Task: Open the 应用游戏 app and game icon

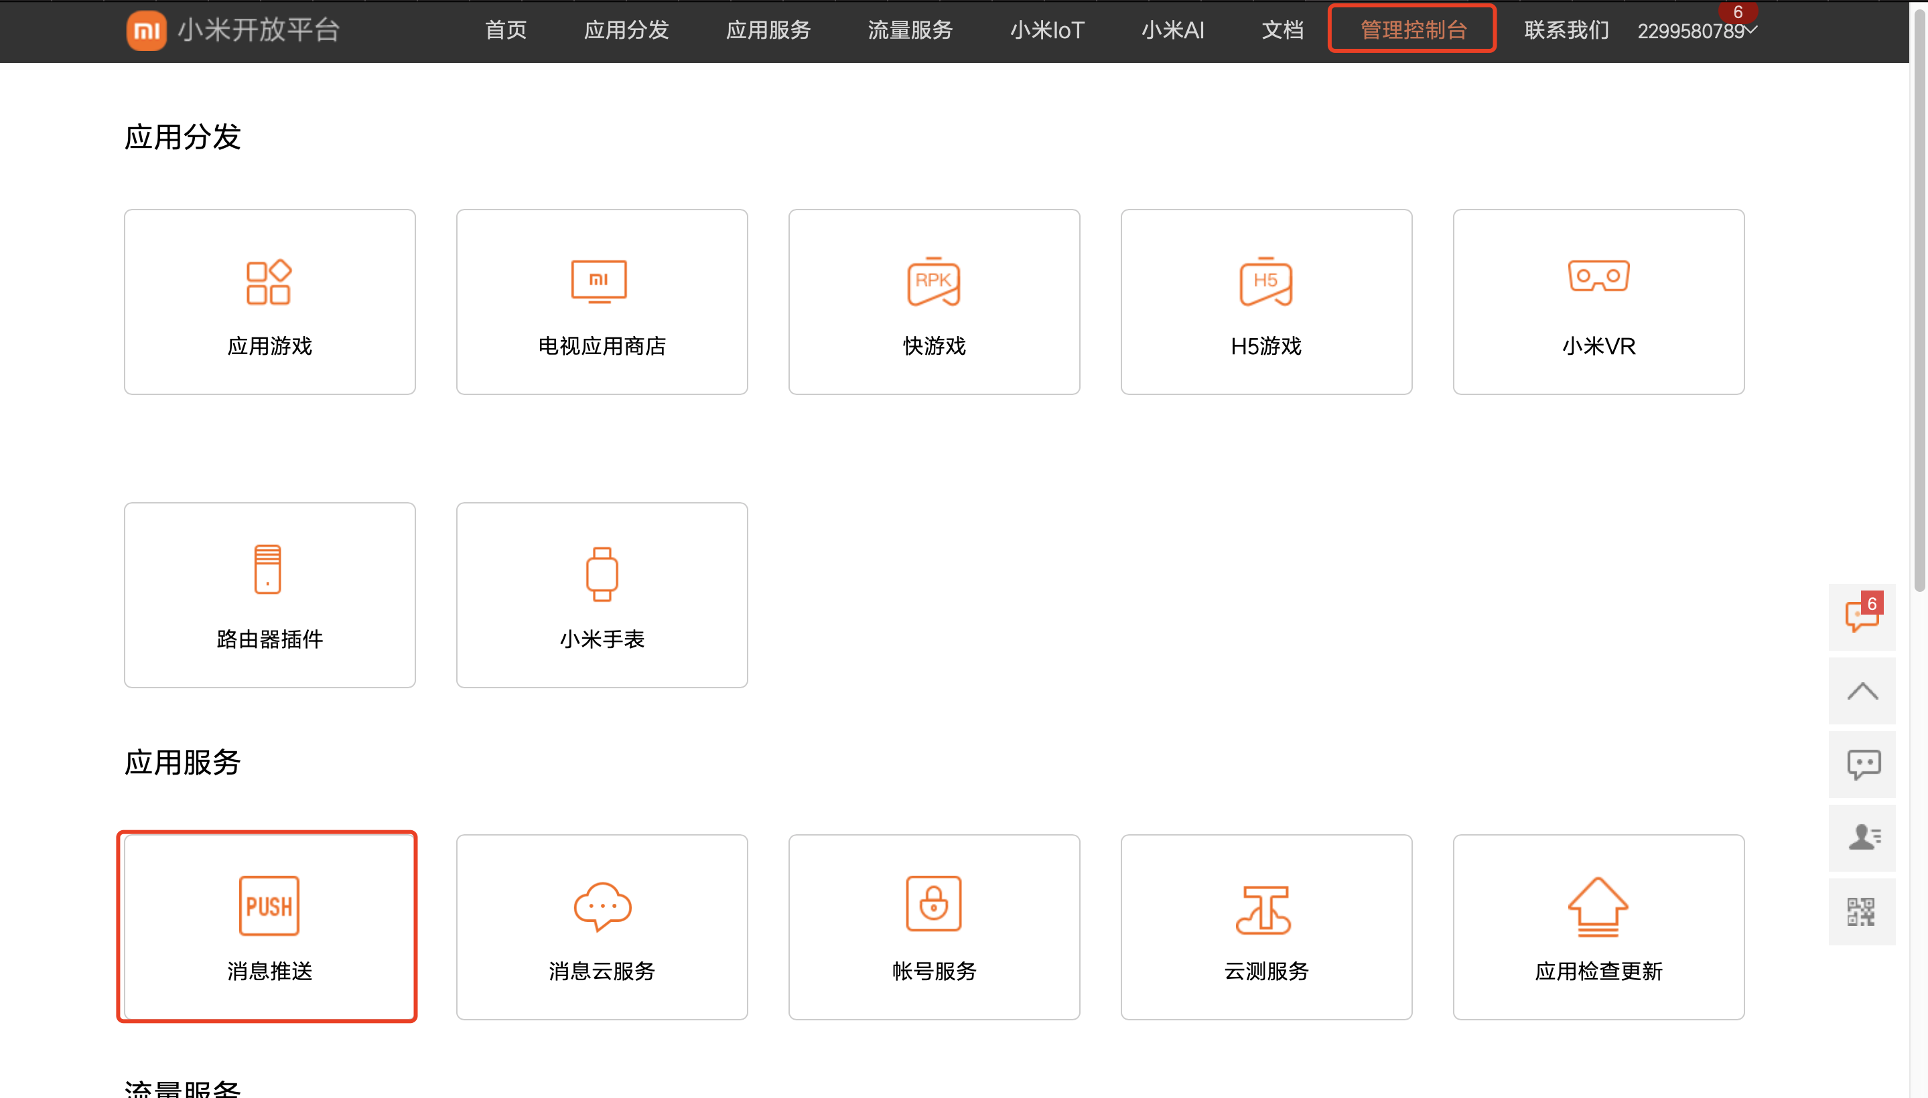Action: 269,282
